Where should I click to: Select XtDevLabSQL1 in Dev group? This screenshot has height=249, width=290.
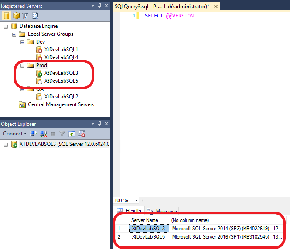click(61, 50)
